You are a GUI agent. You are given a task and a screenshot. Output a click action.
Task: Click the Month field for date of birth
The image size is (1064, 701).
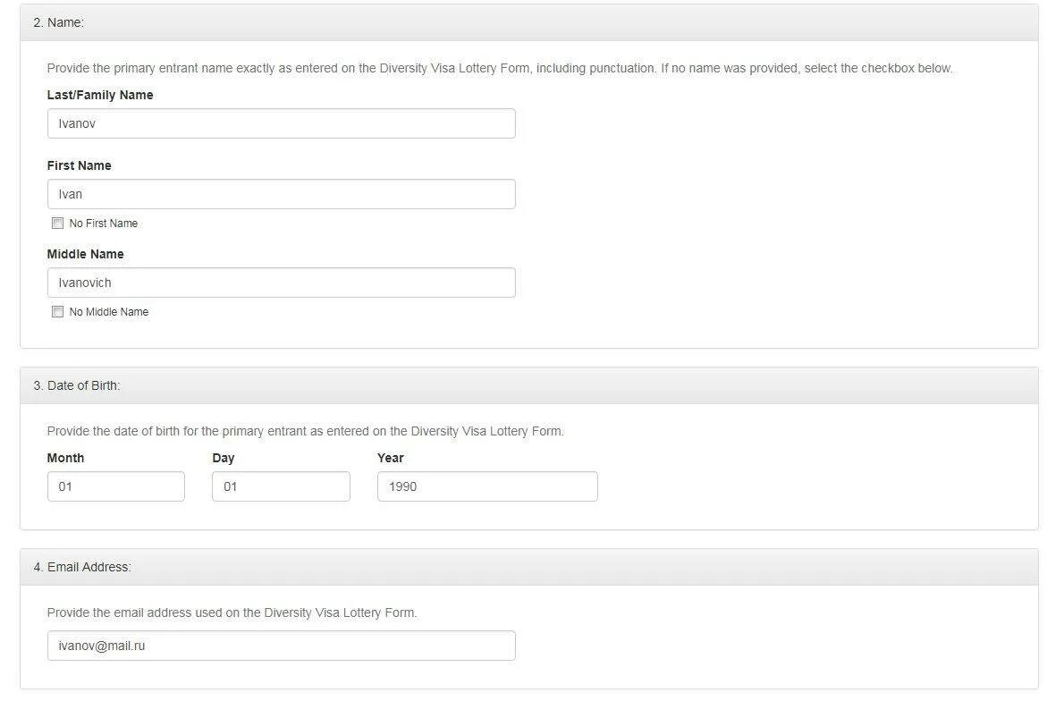[116, 486]
